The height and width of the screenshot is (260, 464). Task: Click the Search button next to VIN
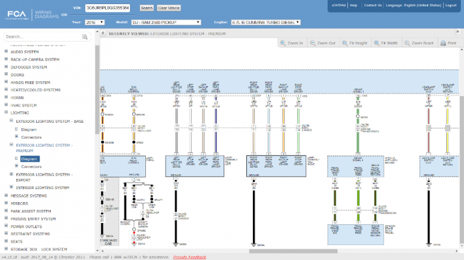(x=147, y=8)
